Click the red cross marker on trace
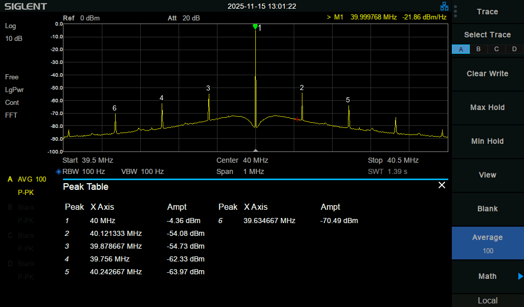Screen dimensions: 524x307 point(297,119)
